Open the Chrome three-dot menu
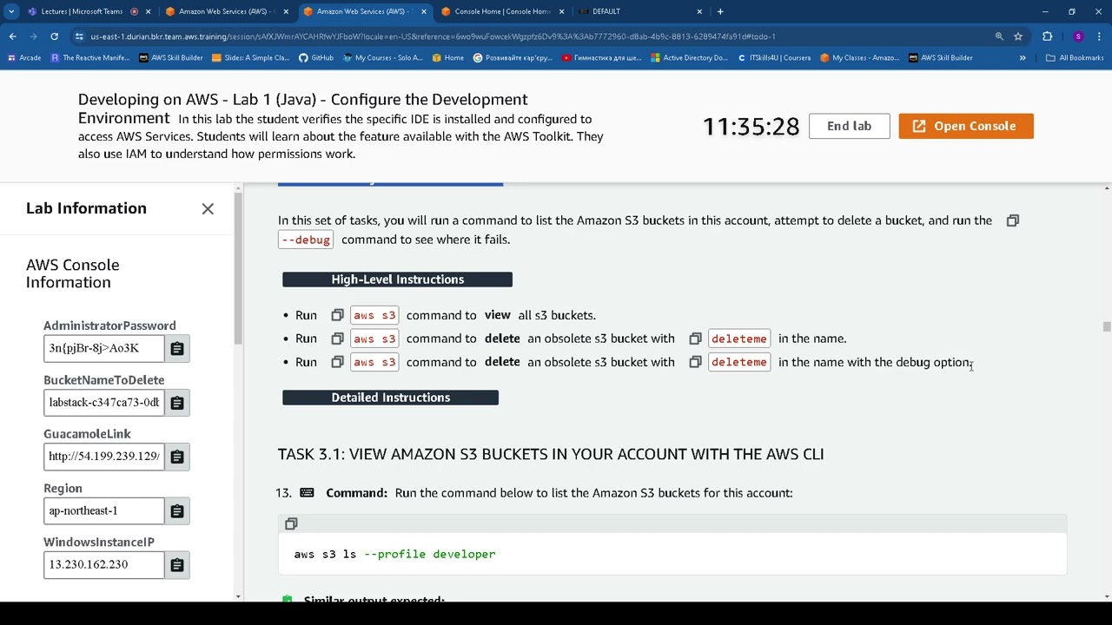The image size is (1112, 625). [x=1101, y=36]
